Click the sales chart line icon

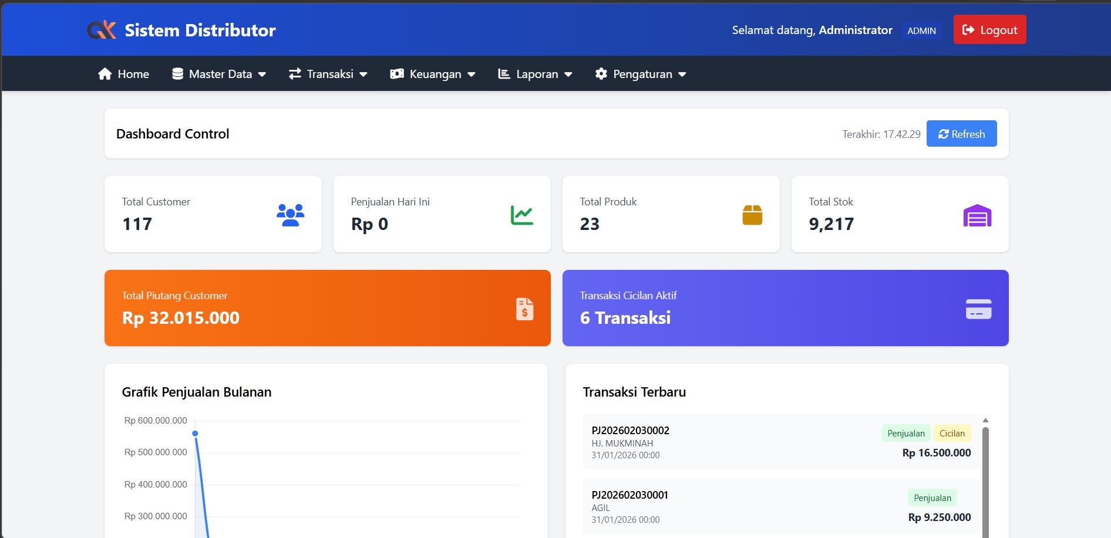pyautogui.click(x=521, y=215)
